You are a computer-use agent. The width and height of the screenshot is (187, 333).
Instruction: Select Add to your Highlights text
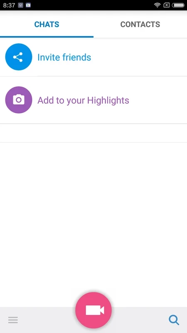click(x=84, y=100)
